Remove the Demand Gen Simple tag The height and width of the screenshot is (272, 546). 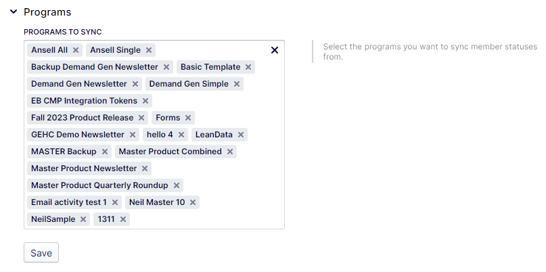(x=237, y=84)
